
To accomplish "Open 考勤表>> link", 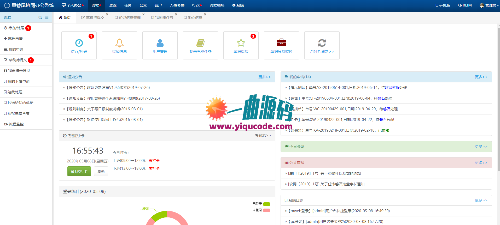I will [x=263, y=136].
